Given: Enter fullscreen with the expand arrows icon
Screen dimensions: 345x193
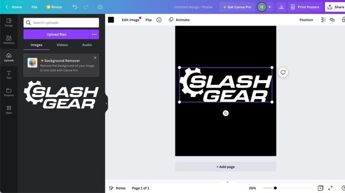Looking at the screenshot, I should (330, 188).
